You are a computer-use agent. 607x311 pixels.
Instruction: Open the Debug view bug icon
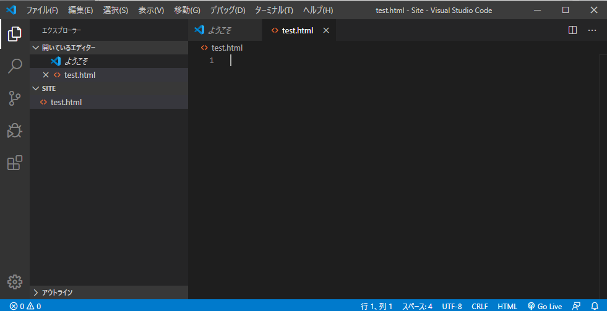pos(15,130)
